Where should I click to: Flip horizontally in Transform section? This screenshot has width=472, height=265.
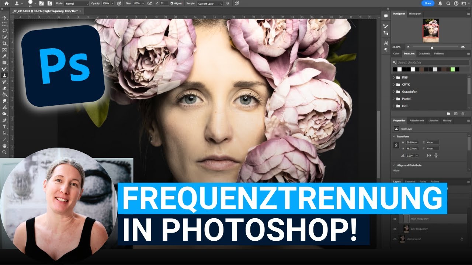(429, 156)
